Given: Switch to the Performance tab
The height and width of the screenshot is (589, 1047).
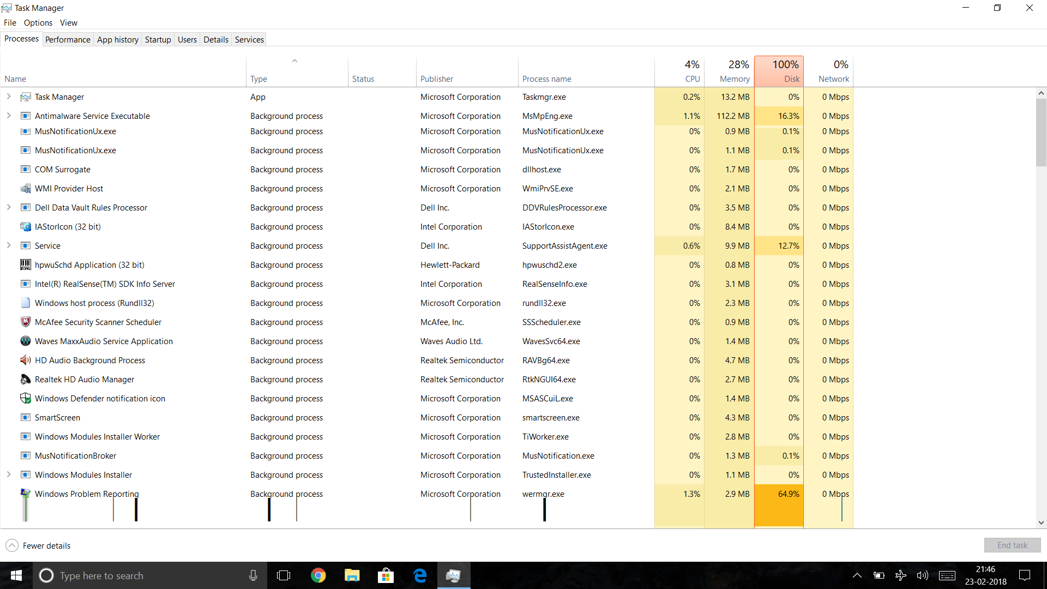Looking at the screenshot, I should point(68,39).
